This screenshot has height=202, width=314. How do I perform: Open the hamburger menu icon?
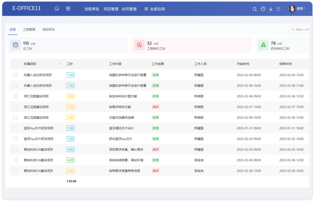(68, 9)
